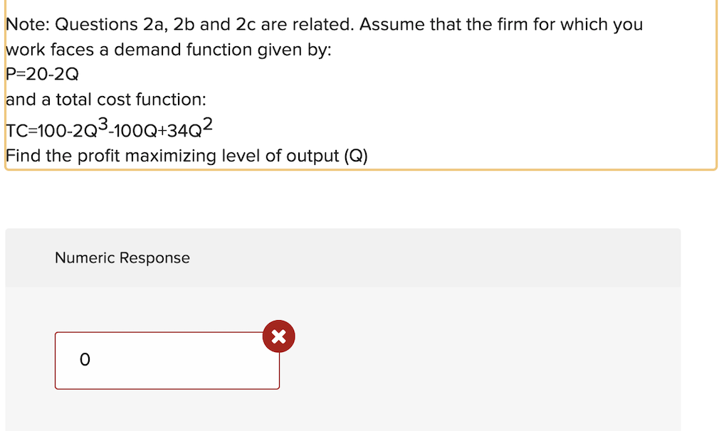Screen dimensions: 719x431
Task: Select the sentence asking for profit maximizing output
Action: pos(187,155)
